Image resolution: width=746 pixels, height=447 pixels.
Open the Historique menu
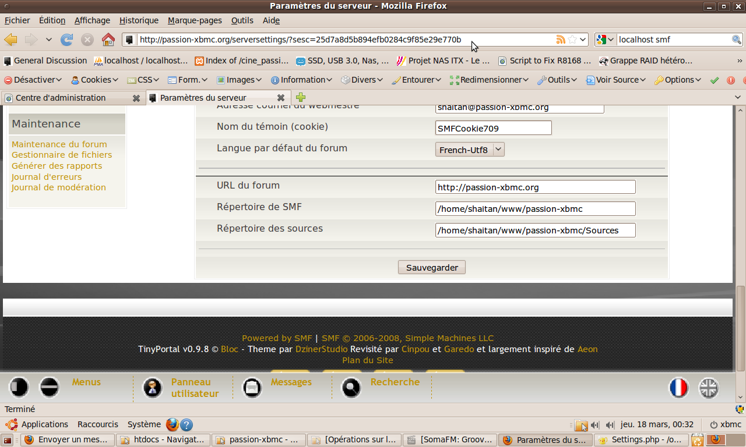click(139, 20)
